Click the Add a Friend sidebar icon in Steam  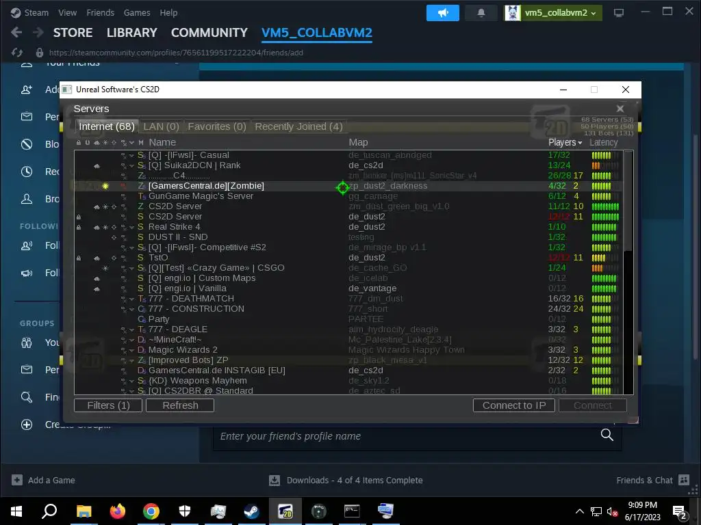pyautogui.click(x=27, y=90)
